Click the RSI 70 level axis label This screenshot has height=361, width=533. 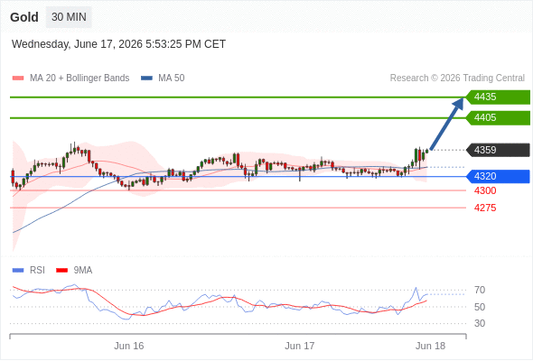(x=480, y=290)
